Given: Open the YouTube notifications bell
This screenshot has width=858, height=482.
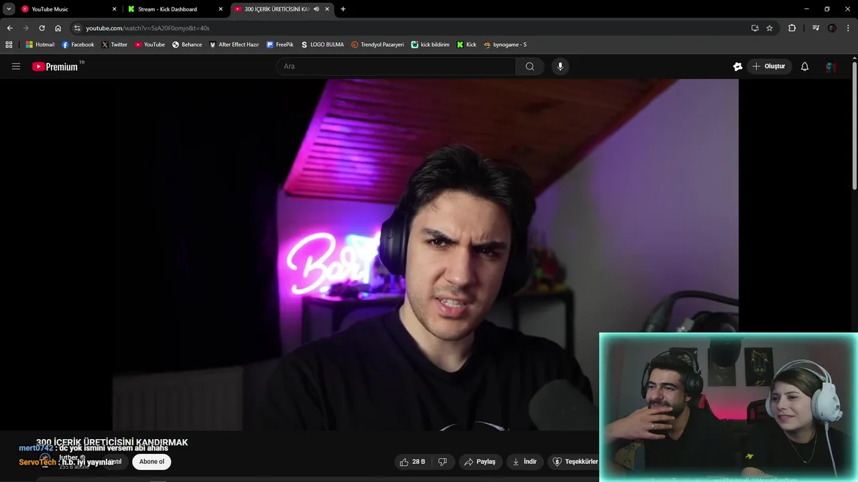Looking at the screenshot, I should click(x=804, y=66).
